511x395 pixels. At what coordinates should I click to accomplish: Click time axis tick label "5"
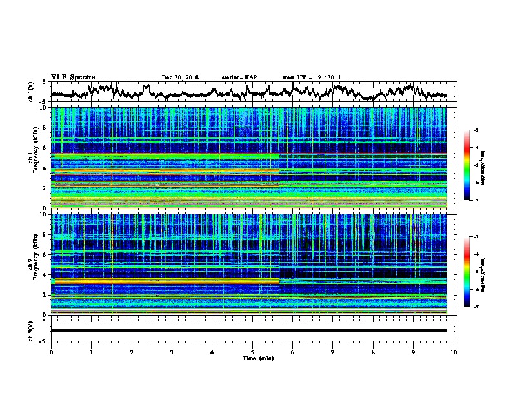pos(252,352)
